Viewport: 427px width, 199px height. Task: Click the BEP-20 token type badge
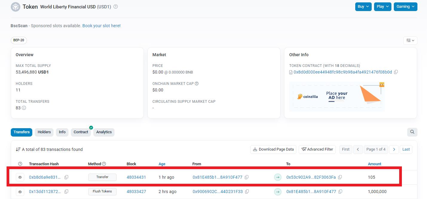19,40
